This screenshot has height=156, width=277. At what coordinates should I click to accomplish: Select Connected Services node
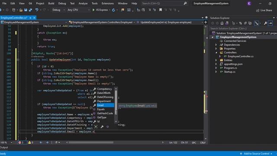tap(235, 41)
